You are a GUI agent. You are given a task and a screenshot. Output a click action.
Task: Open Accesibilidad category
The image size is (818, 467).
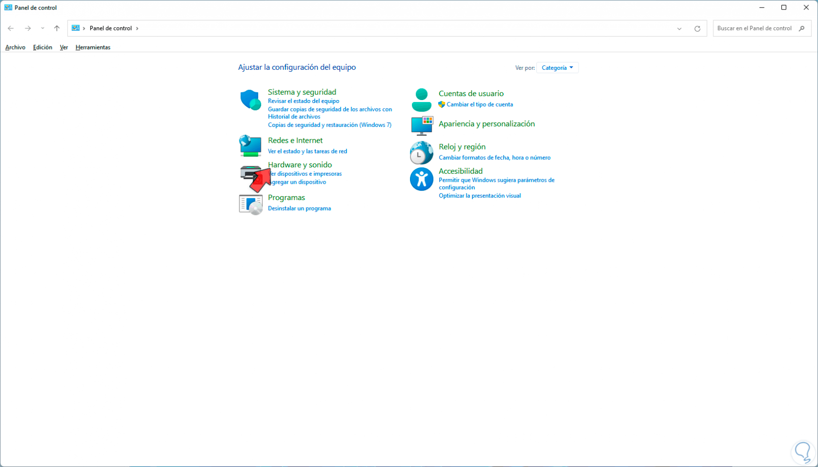pos(461,171)
